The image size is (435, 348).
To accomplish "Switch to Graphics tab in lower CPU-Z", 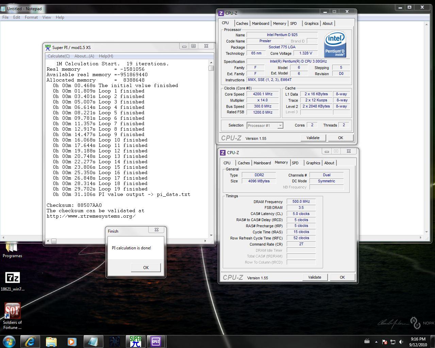I will pyautogui.click(x=313, y=163).
